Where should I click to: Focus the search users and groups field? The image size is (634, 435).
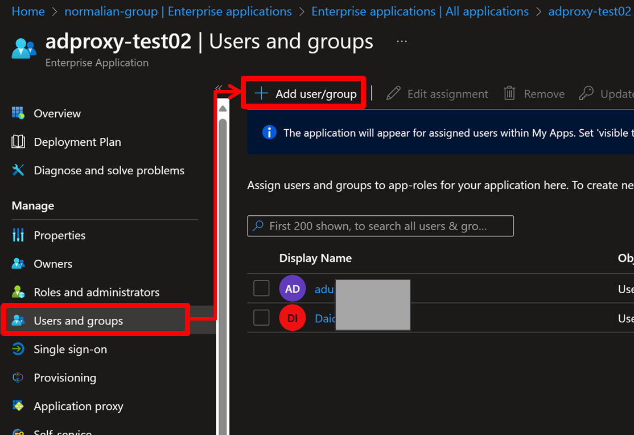(381, 226)
